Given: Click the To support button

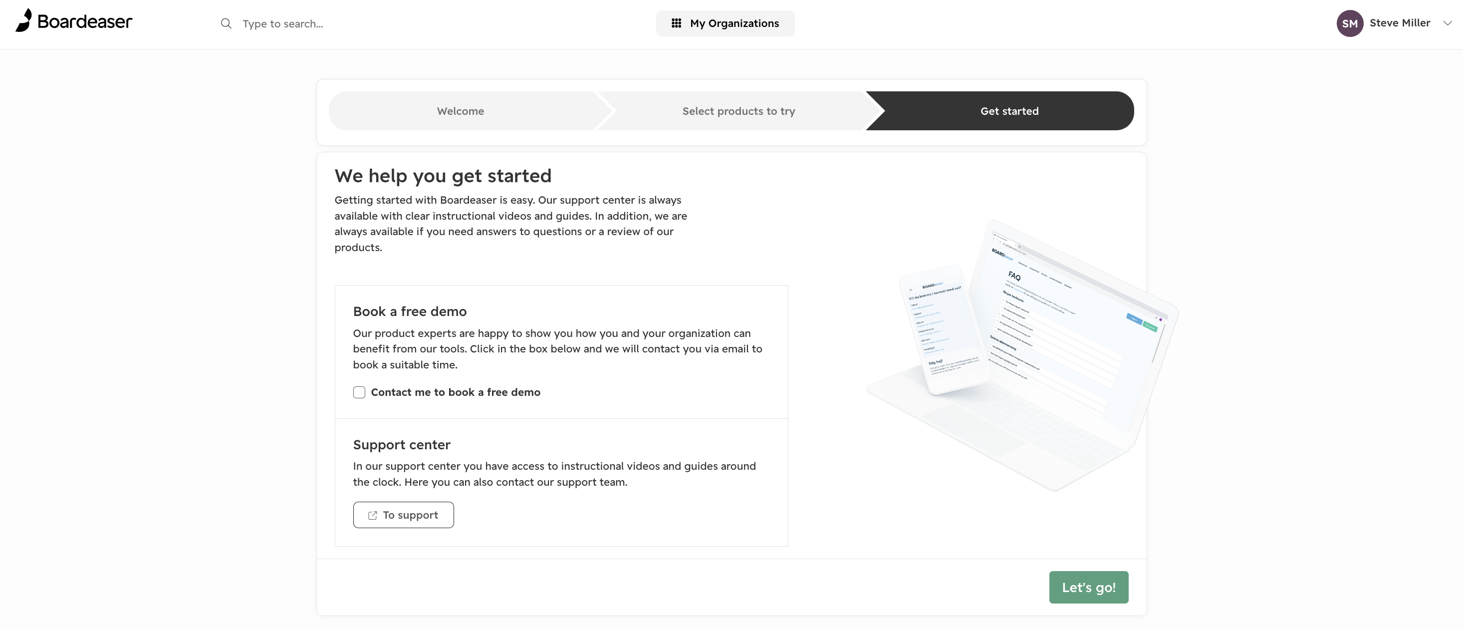Looking at the screenshot, I should (x=403, y=515).
